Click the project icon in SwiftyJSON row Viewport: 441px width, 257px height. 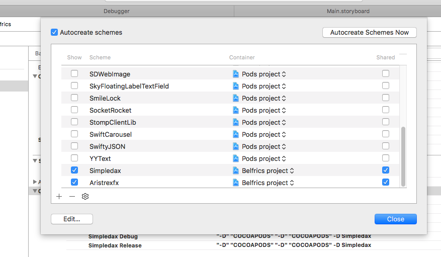236,146
